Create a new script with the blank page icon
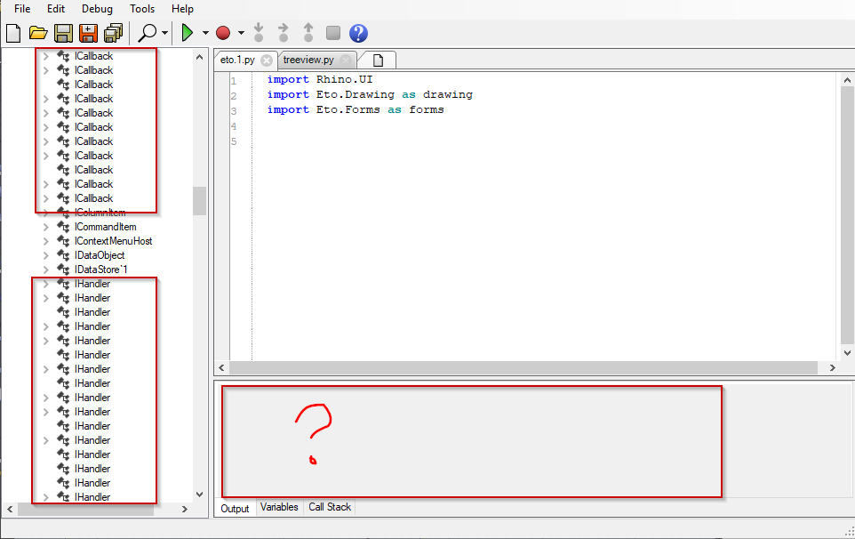 coord(12,32)
